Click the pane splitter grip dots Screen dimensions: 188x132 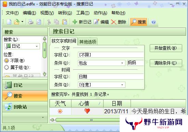[x=25, y=78]
